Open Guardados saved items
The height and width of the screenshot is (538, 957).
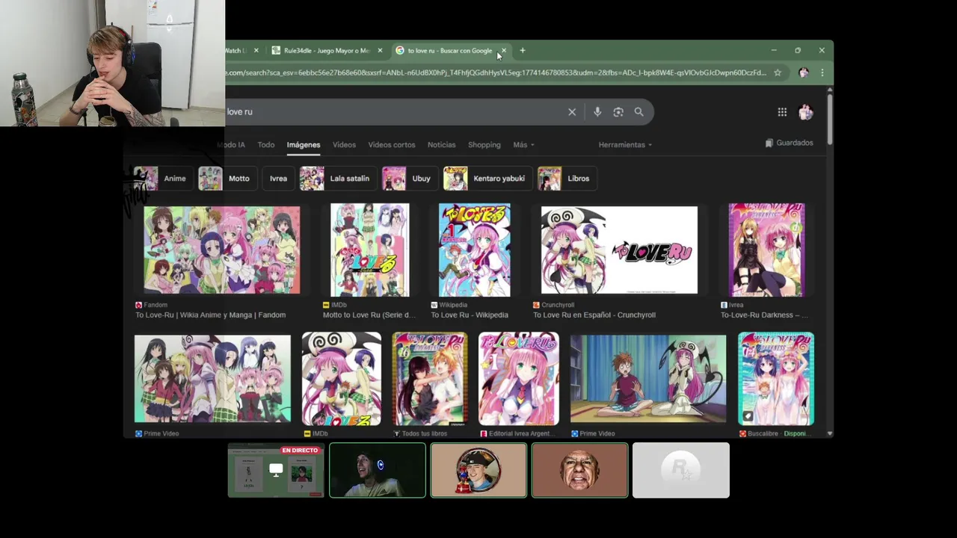pos(789,143)
